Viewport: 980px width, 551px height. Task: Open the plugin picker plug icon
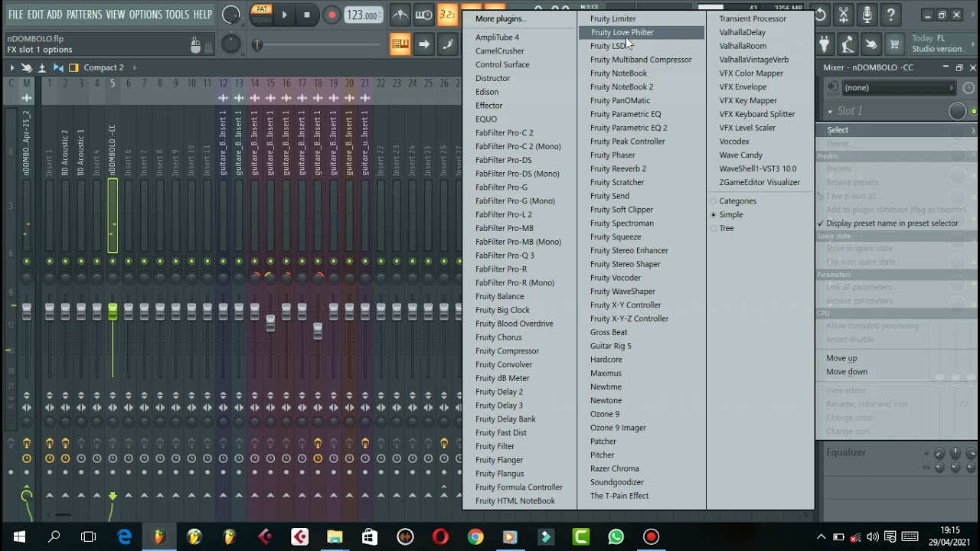[x=824, y=44]
